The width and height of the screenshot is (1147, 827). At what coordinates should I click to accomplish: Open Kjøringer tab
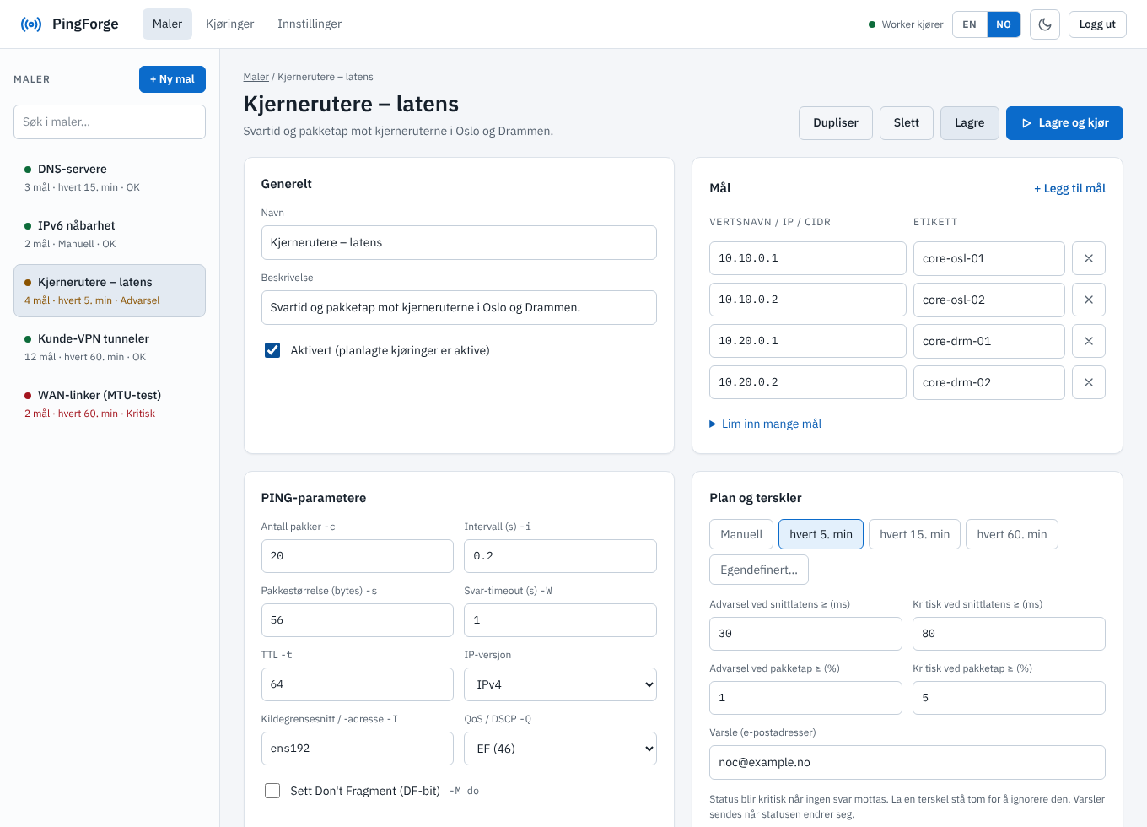pos(230,24)
